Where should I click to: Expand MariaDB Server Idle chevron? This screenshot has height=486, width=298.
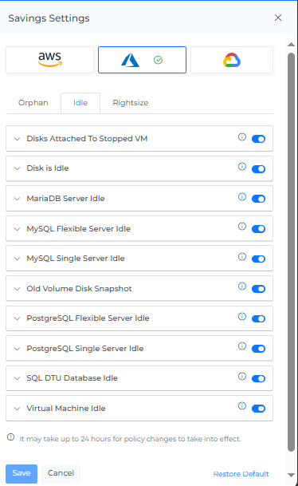tap(17, 199)
